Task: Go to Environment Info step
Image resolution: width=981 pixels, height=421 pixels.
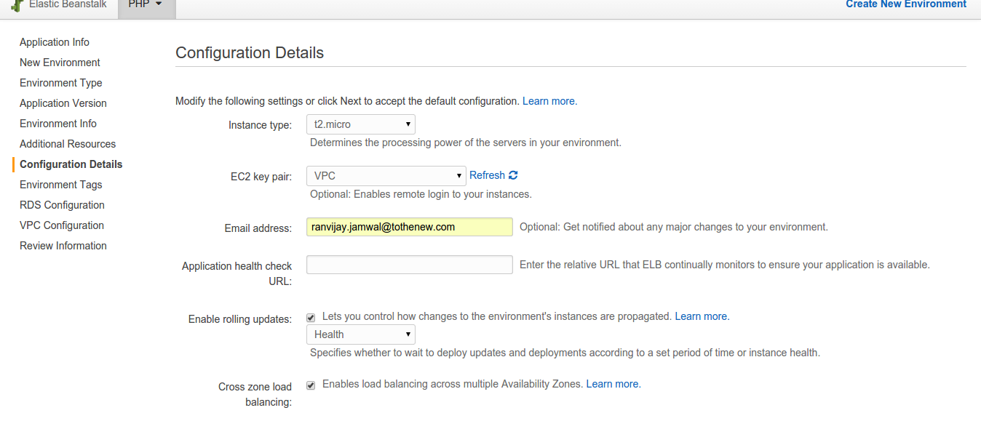Action: (x=58, y=124)
